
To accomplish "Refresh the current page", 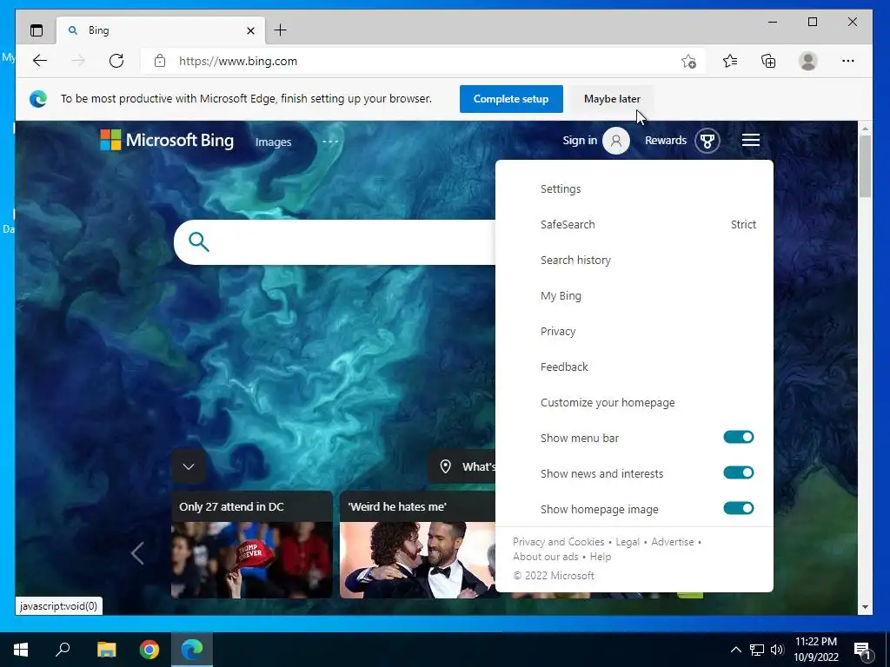I will click(x=116, y=61).
